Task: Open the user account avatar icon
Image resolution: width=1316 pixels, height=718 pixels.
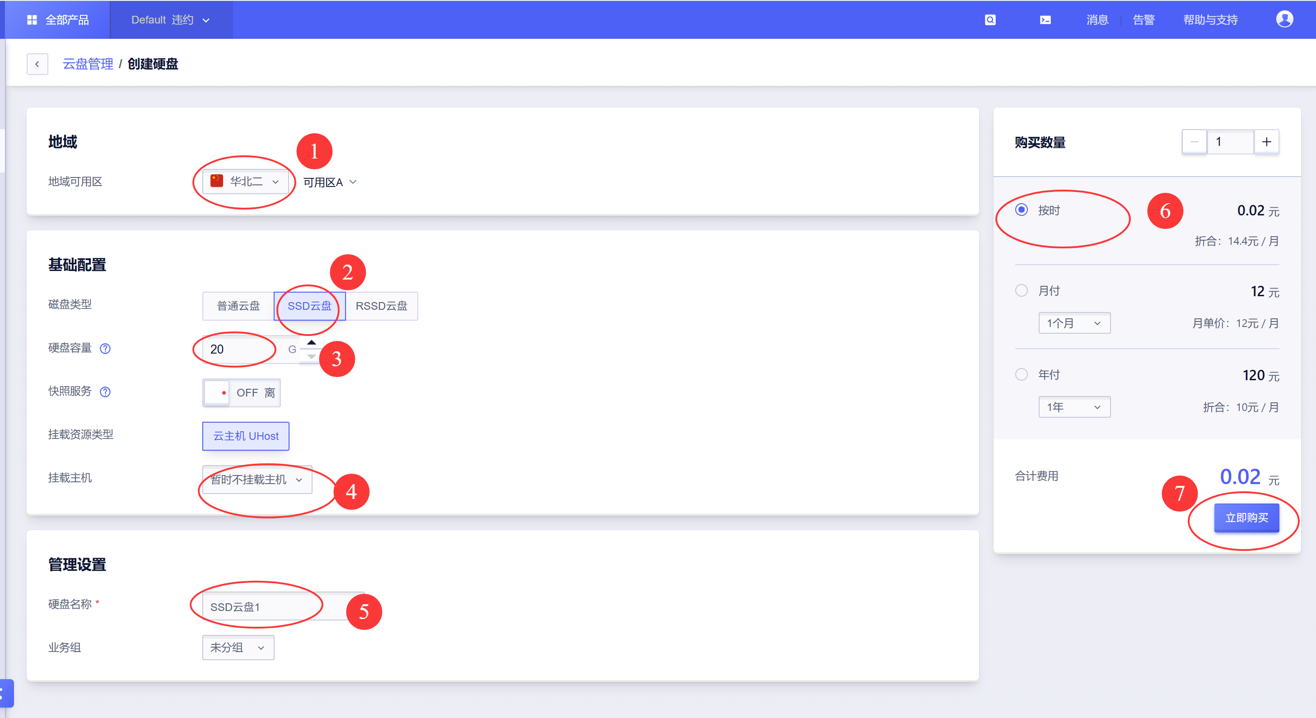Action: [x=1284, y=19]
